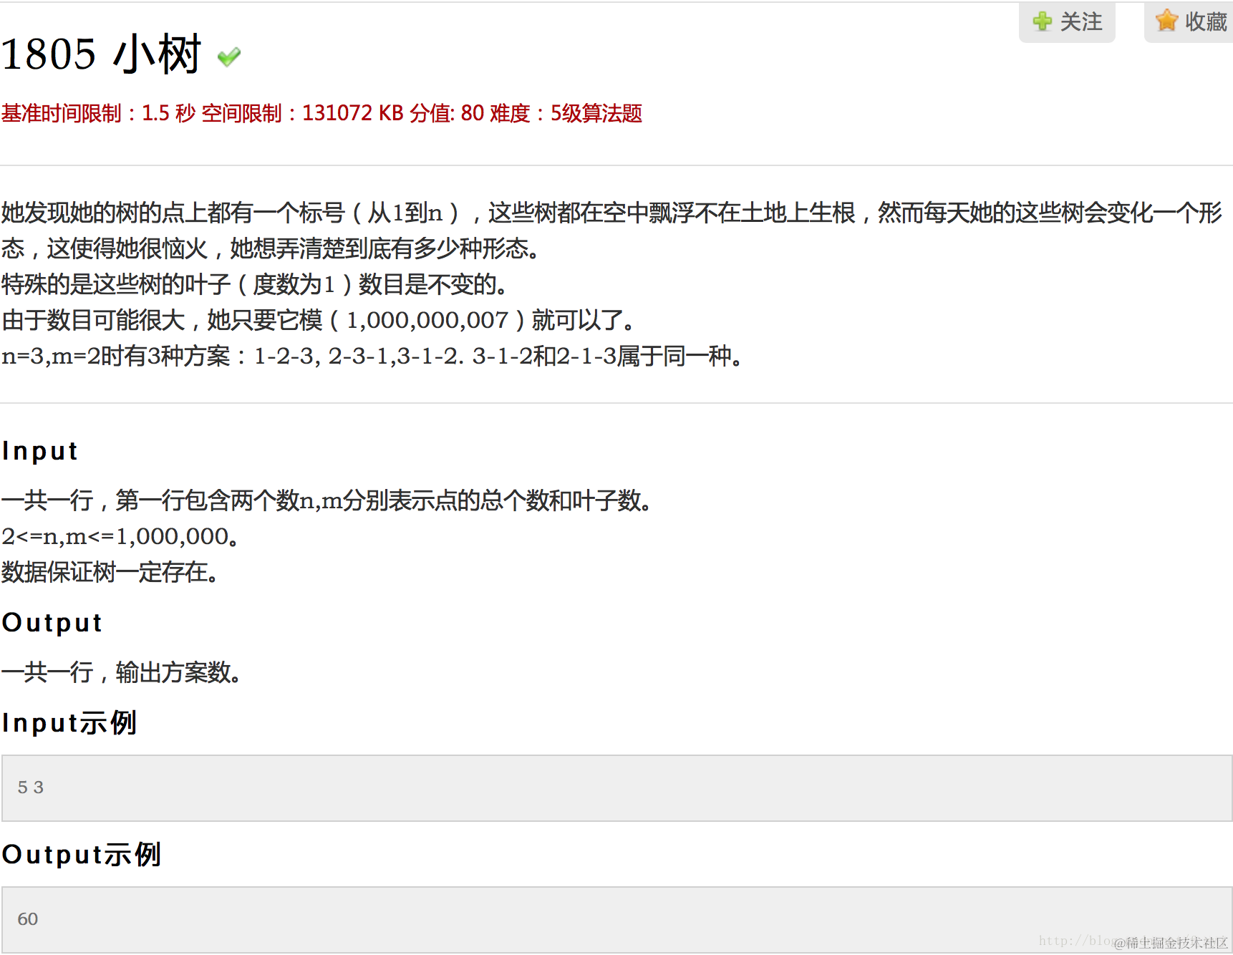
Task: Click the 收藏 favorite button
Action: click(x=1189, y=21)
